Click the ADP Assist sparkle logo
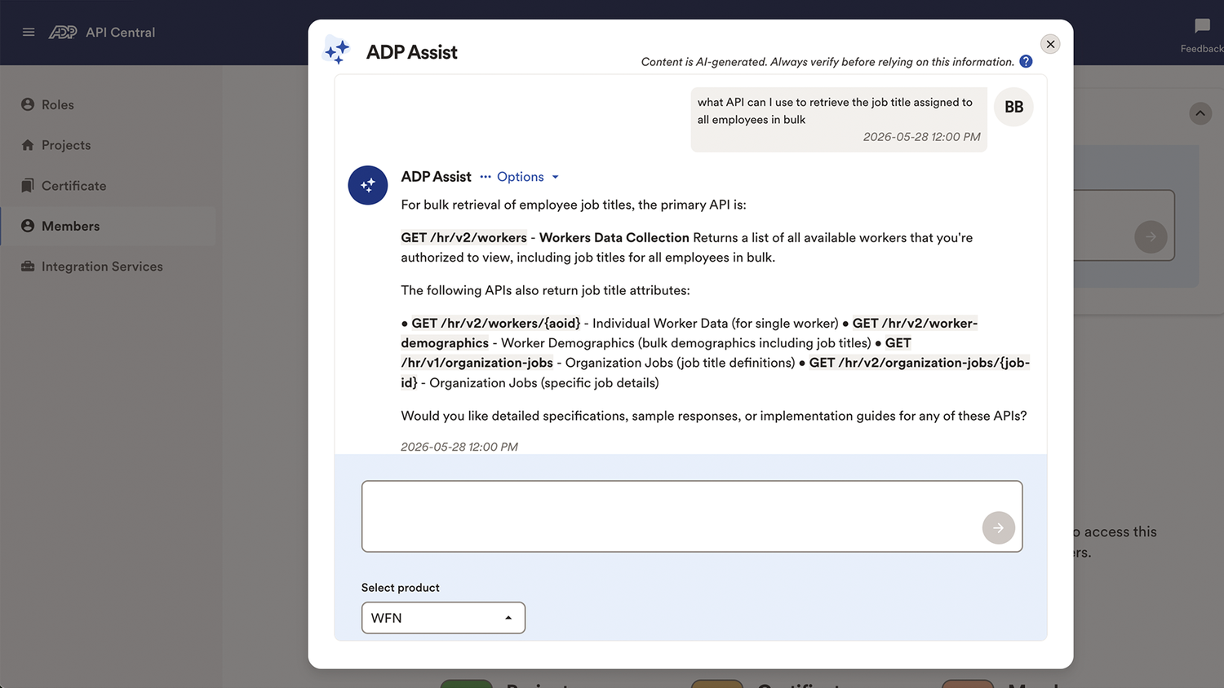1224x688 pixels. [337, 51]
